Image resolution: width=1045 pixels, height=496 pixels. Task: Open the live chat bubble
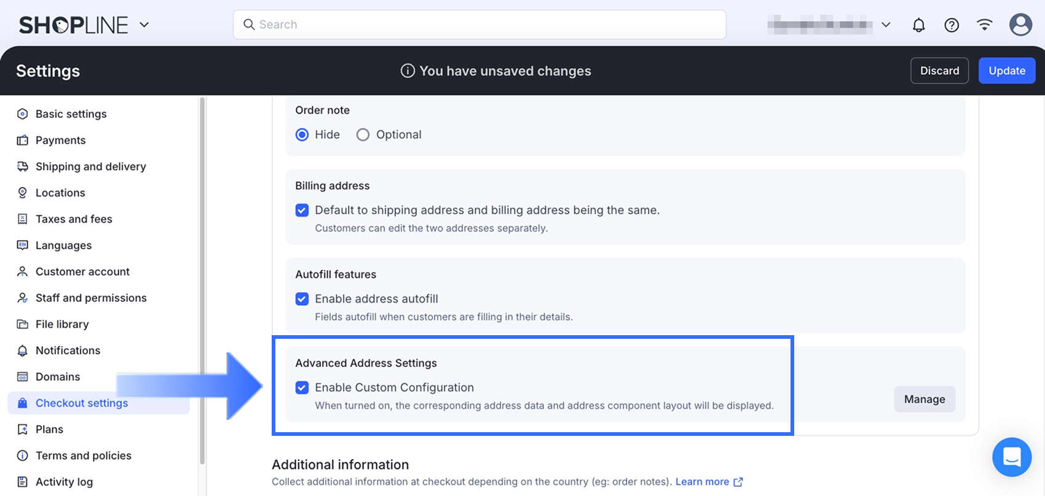(x=1012, y=457)
